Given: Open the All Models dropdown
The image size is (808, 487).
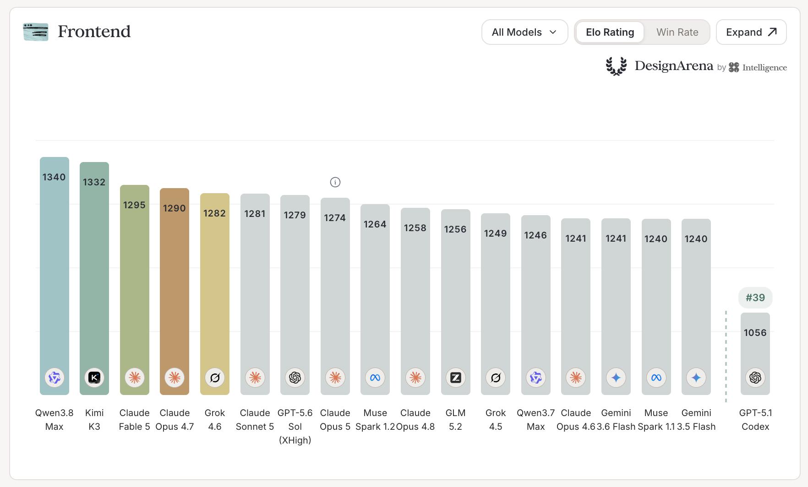Looking at the screenshot, I should click(525, 32).
